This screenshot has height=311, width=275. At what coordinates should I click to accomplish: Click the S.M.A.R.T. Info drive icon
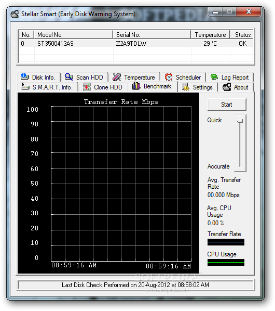[25, 87]
